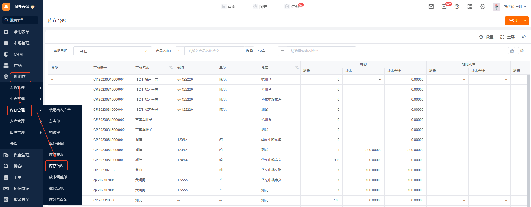Click the 规格 column header
531x207 pixels.
[x=195, y=68]
